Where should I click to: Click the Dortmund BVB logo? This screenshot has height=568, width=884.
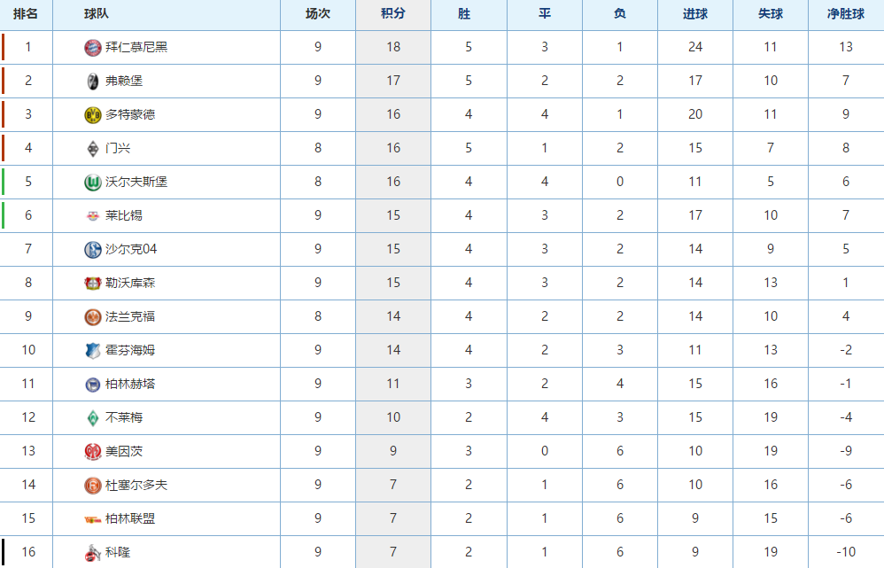point(92,115)
